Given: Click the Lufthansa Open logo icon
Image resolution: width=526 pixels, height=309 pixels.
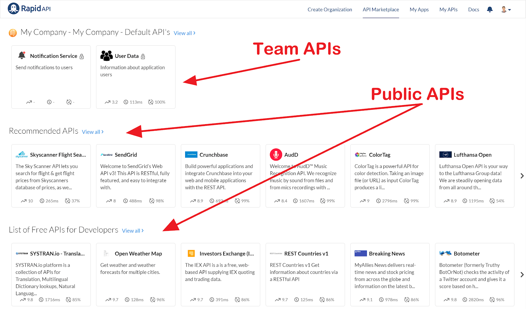Looking at the screenshot, I should click(x=445, y=155).
